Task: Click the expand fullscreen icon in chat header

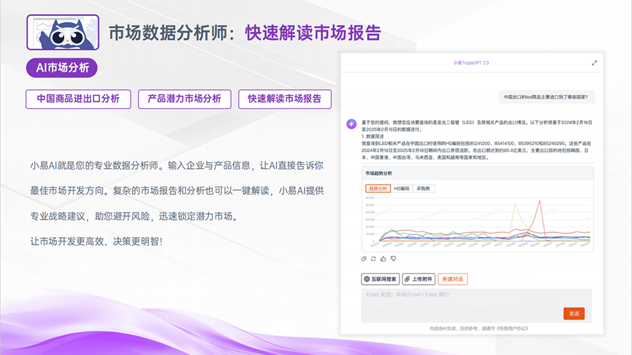Action: click(x=594, y=62)
